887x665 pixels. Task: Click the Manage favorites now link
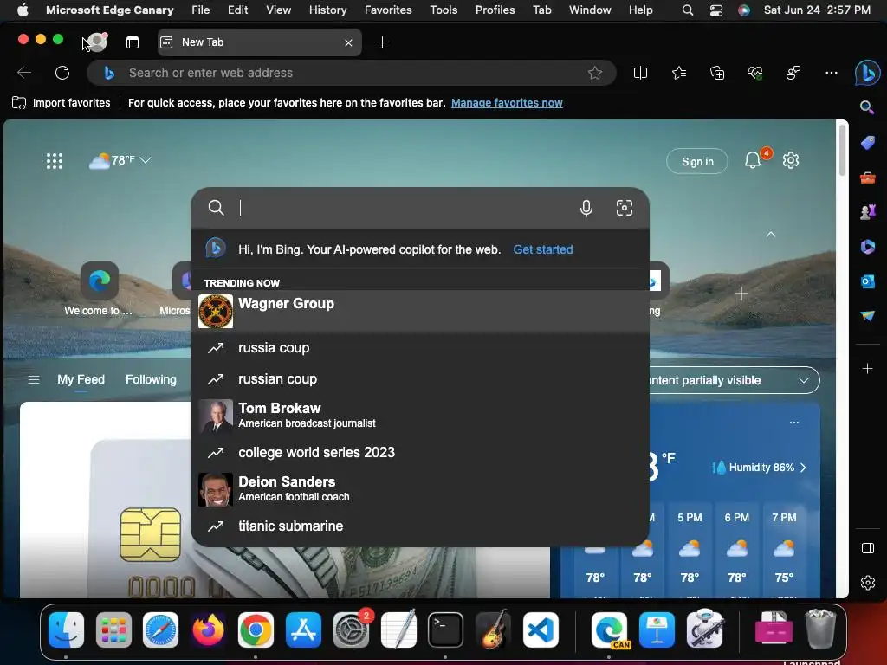point(507,103)
